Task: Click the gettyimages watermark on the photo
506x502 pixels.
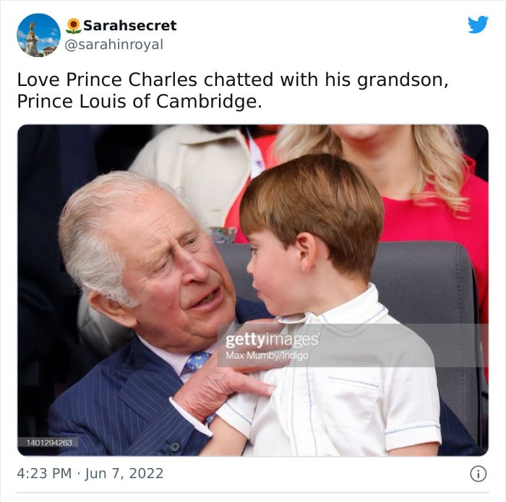Action: click(x=272, y=339)
